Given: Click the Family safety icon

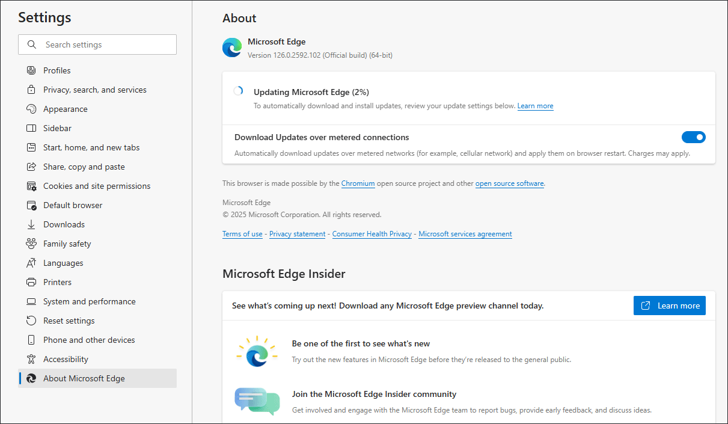Looking at the screenshot, I should [31, 244].
